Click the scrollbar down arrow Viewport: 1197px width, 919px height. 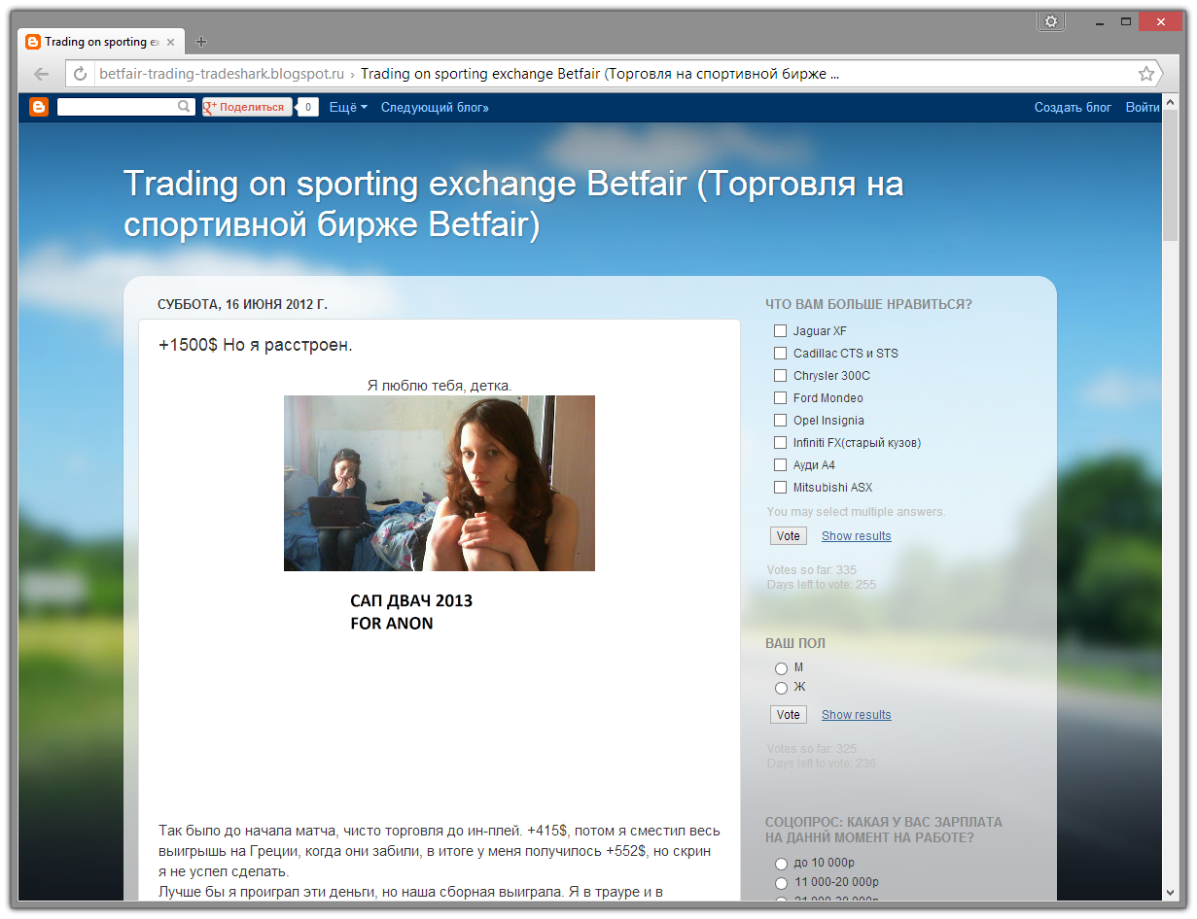click(x=1170, y=892)
